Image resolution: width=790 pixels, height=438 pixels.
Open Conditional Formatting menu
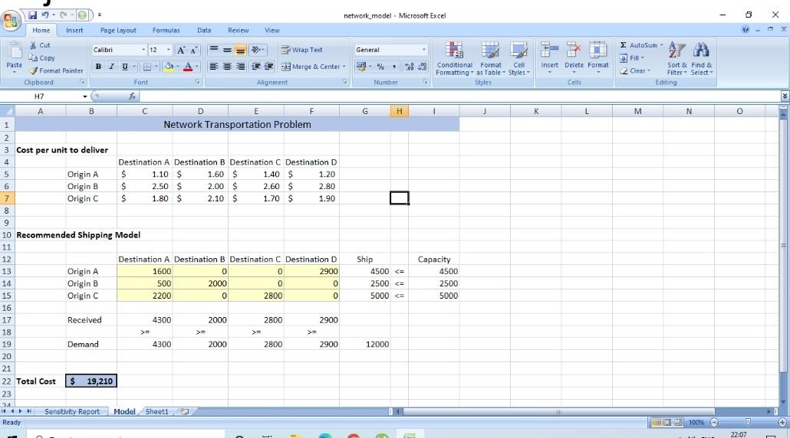(454, 58)
